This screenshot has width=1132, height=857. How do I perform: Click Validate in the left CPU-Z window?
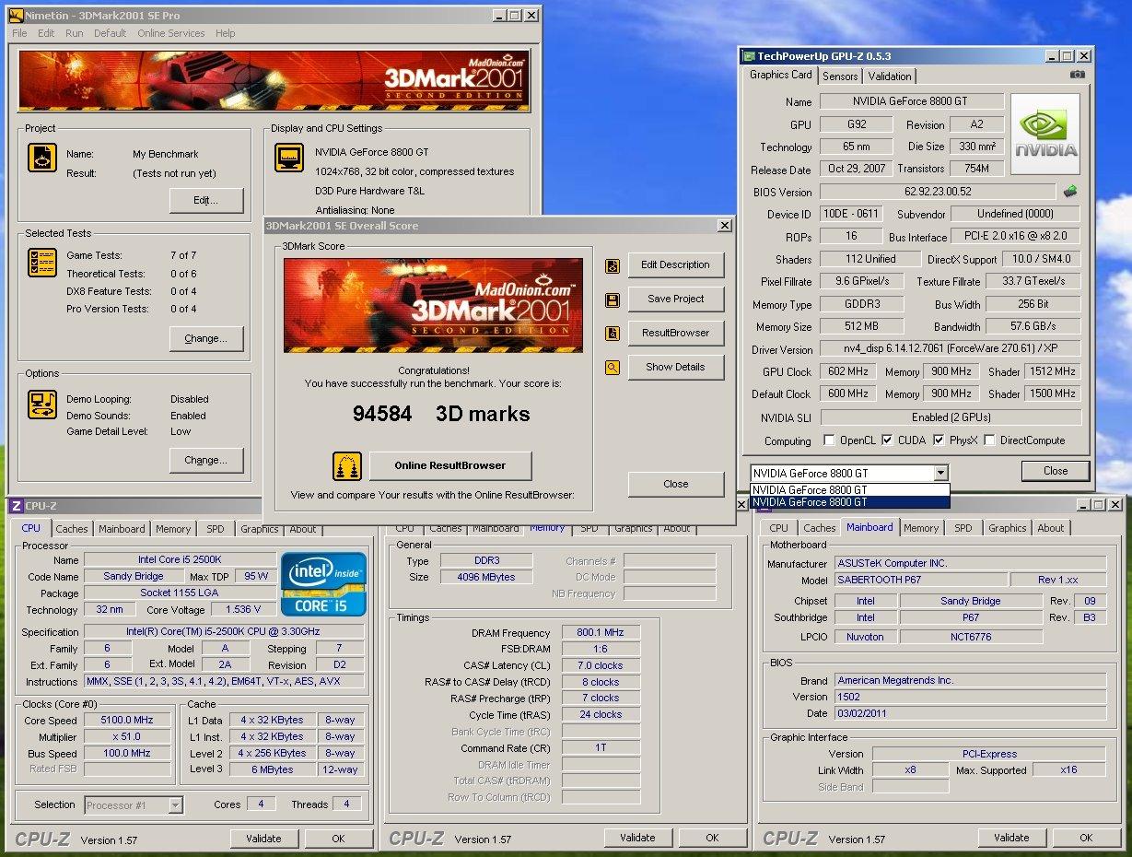(x=263, y=839)
